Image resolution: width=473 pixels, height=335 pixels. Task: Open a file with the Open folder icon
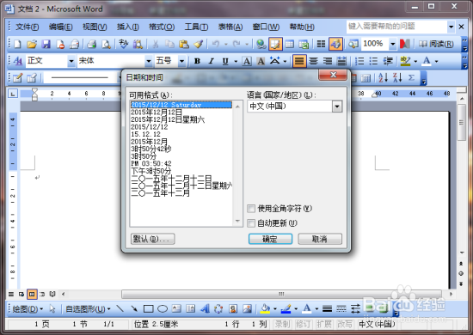click(x=31, y=45)
